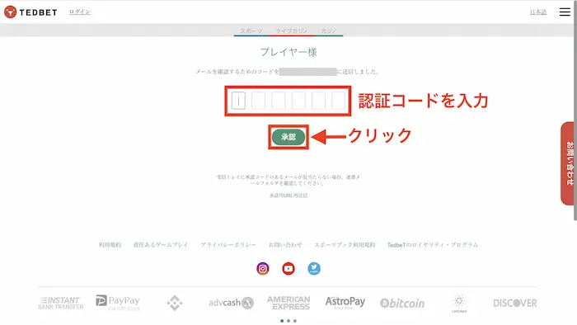Open the Twitter social icon
The image size is (577, 325).
[x=314, y=269]
